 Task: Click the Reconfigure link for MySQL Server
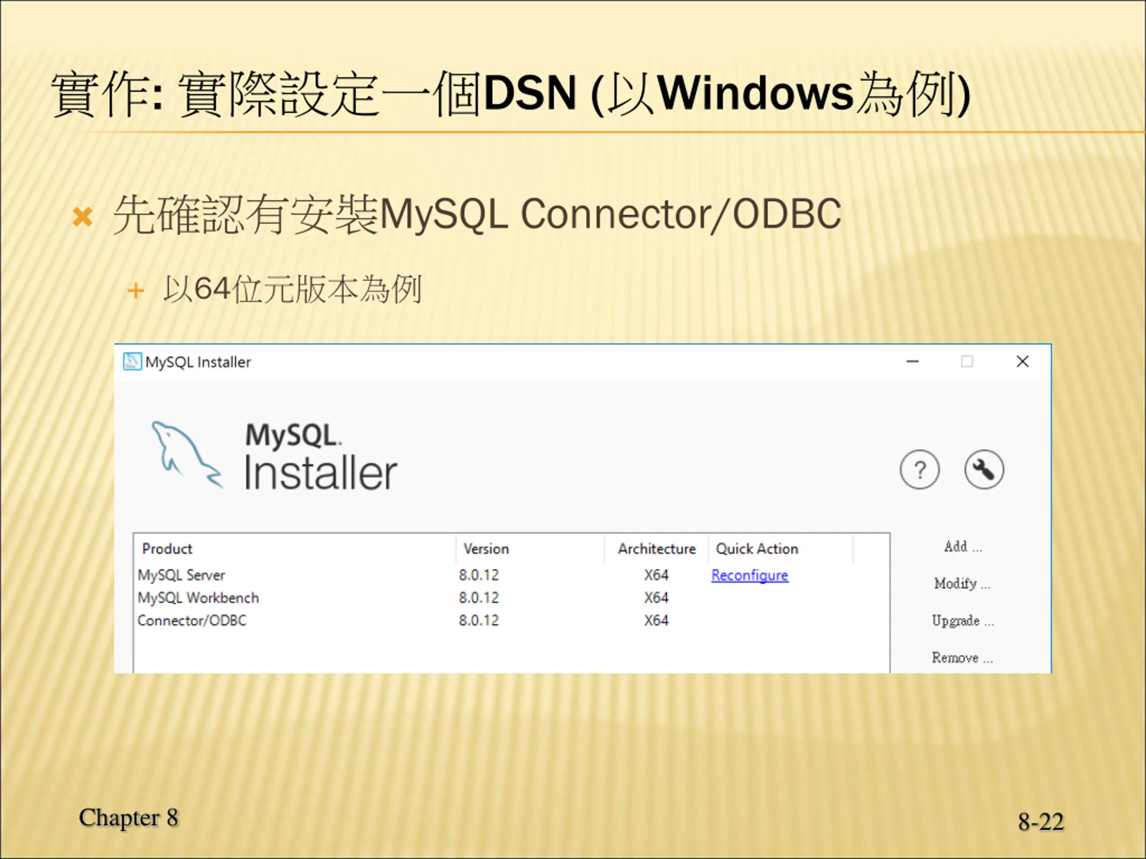click(750, 575)
